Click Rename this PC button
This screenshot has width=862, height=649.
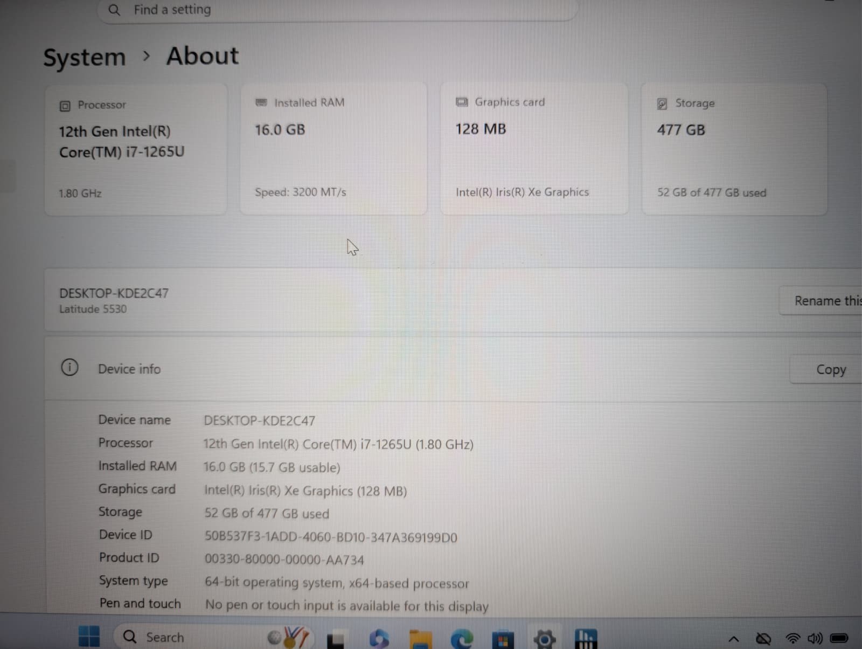click(821, 301)
